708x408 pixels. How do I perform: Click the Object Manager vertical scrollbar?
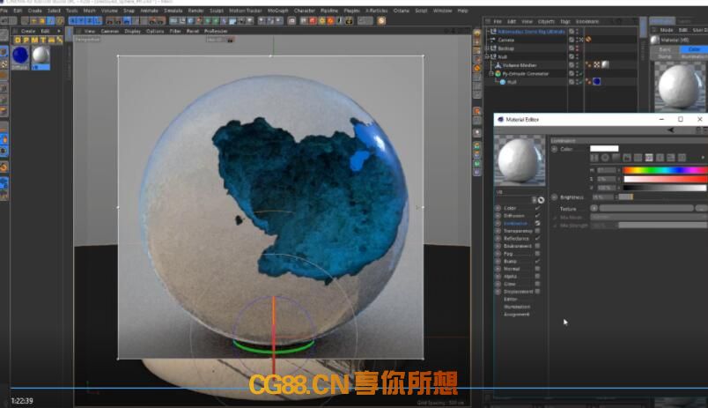click(x=643, y=28)
